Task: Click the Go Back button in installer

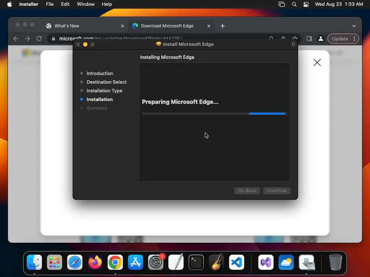Action: (x=247, y=190)
